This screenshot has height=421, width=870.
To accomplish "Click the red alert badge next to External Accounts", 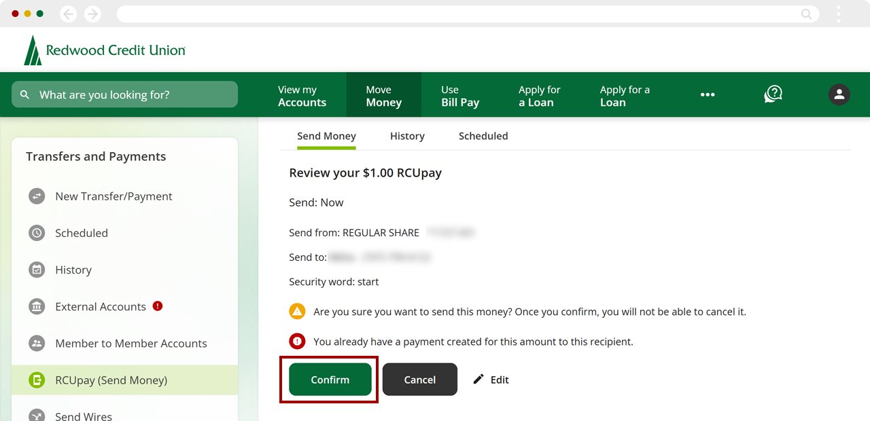I will click(x=158, y=306).
